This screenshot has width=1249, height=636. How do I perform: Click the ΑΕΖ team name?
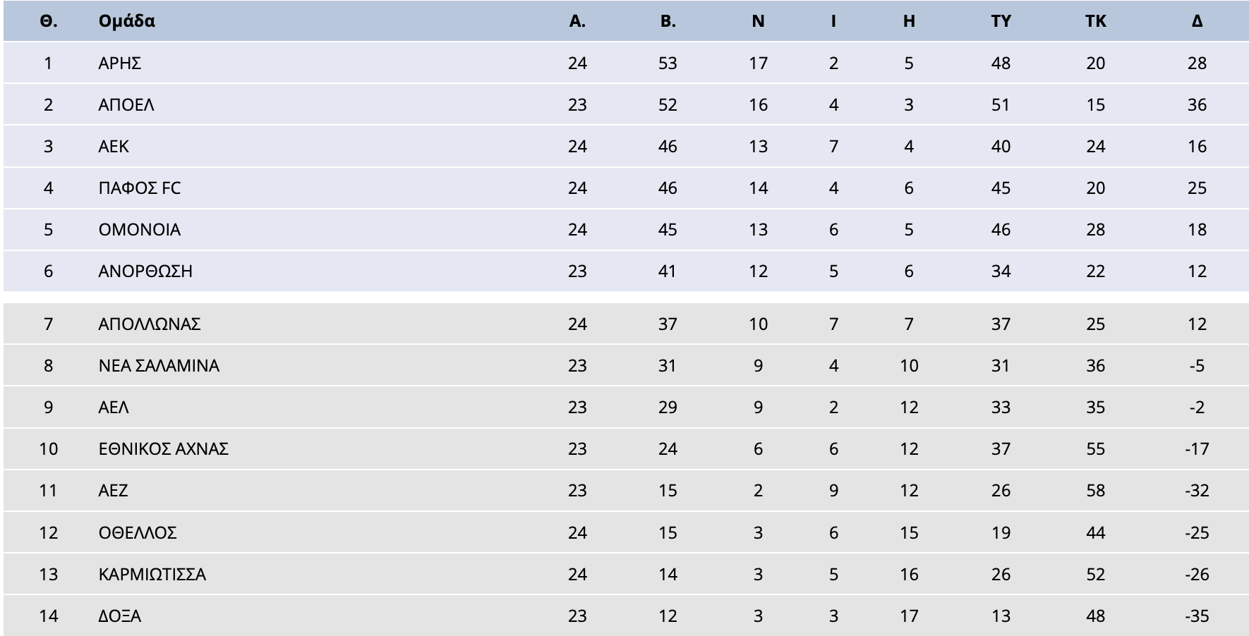pos(113,491)
